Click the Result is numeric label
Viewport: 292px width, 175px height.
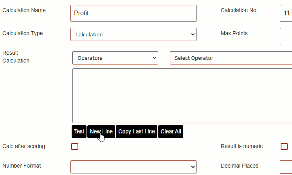point(242,146)
